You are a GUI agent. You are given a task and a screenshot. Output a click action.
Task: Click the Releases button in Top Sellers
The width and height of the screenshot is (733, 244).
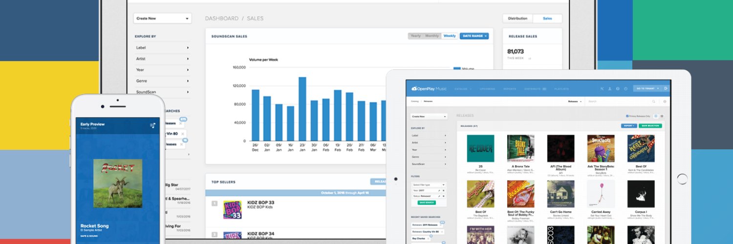point(379,182)
